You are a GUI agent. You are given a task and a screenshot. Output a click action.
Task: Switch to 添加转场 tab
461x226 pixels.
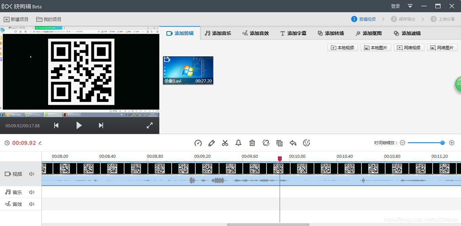point(331,33)
